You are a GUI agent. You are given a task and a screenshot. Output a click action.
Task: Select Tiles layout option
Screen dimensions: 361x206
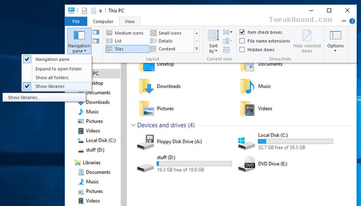pos(127,49)
